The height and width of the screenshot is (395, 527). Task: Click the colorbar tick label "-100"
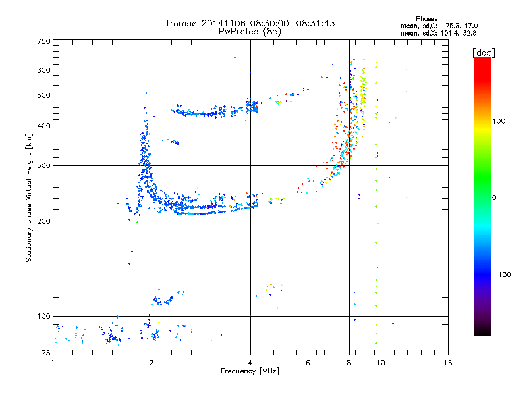point(502,275)
